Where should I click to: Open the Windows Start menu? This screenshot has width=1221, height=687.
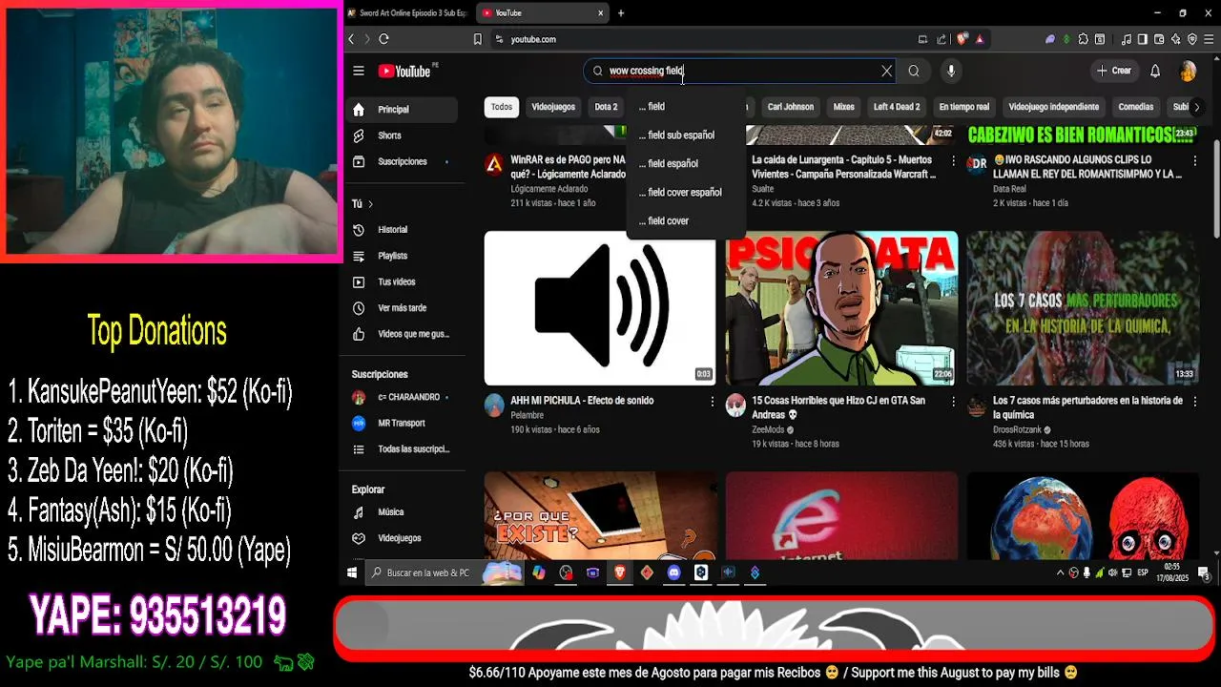click(352, 572)
